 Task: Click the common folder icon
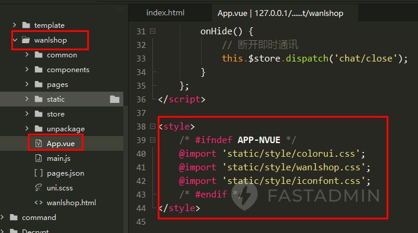(x=39, y=55)
